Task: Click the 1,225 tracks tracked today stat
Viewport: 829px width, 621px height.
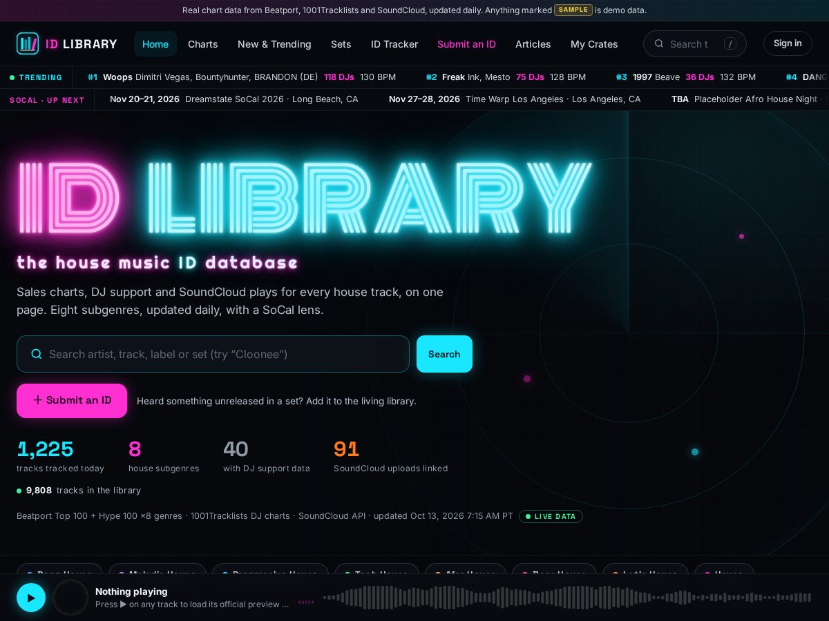Action: tap(60, 457)
